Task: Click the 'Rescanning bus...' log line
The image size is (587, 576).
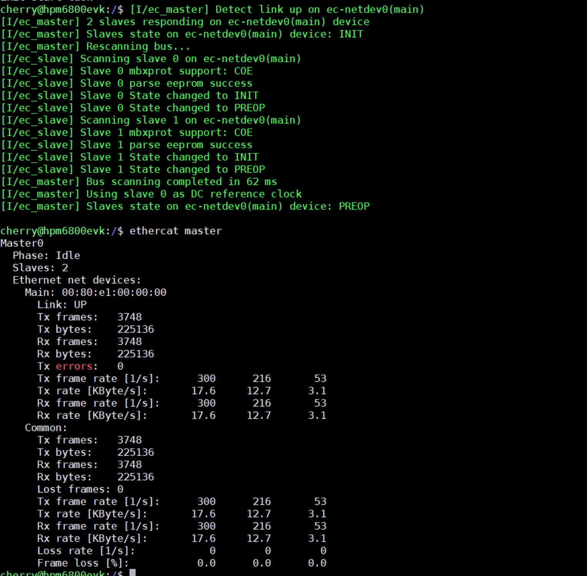Action: tap(138, 47)
